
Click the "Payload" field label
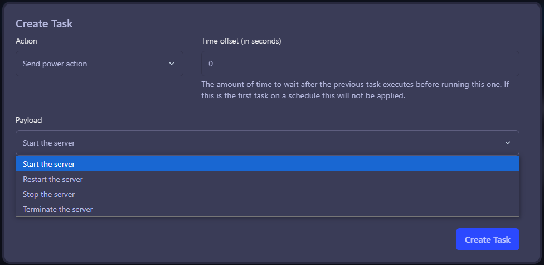tap(29, 120)
